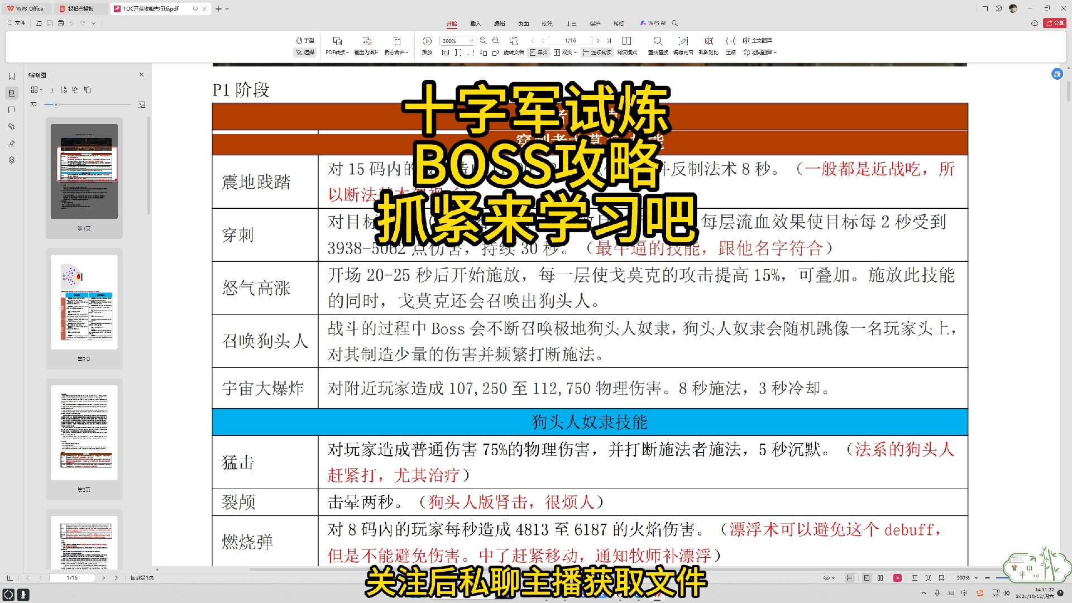Toggle continuous scroll in status bar

point(849,578)
